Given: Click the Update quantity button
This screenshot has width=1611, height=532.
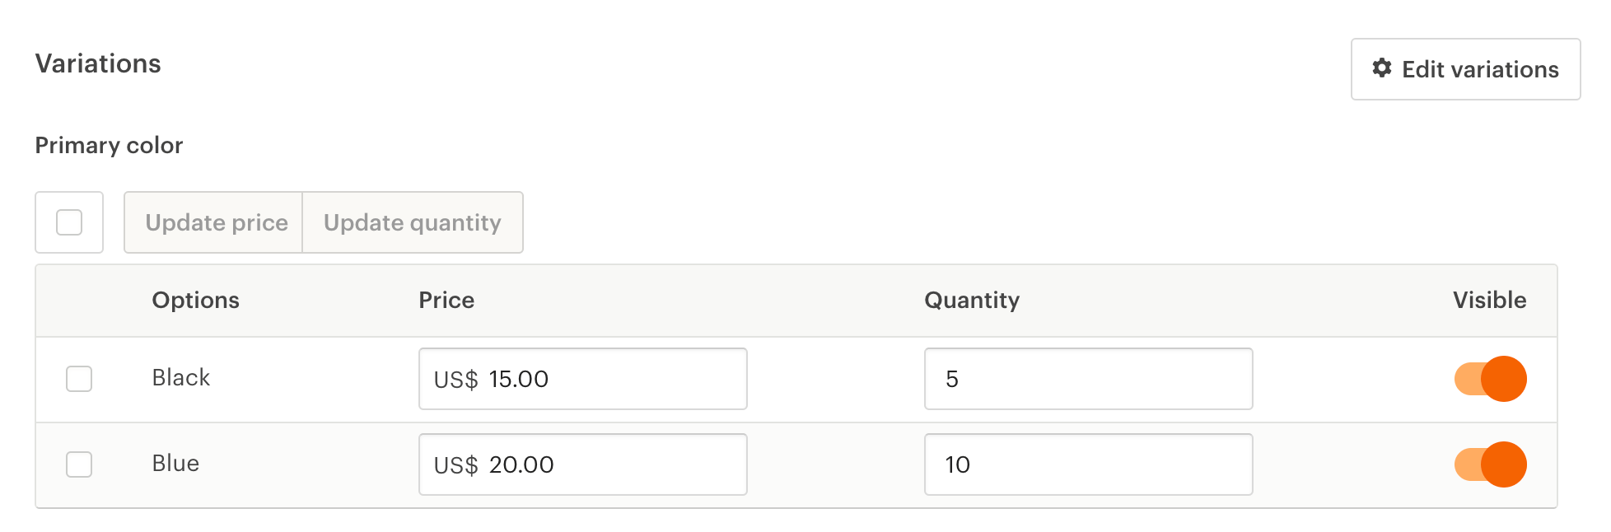Looking at the screenshot, I should [413, 222].
